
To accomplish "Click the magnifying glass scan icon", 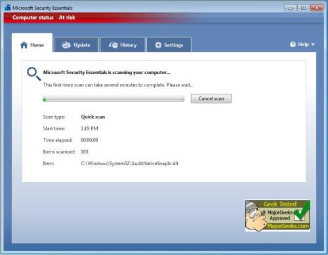I will pyautogui.click(x=34, y=74).
